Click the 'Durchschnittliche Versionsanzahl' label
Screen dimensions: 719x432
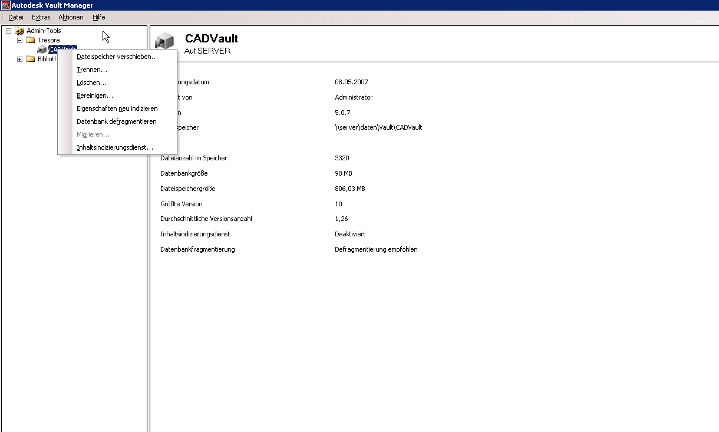coord(206,219)
